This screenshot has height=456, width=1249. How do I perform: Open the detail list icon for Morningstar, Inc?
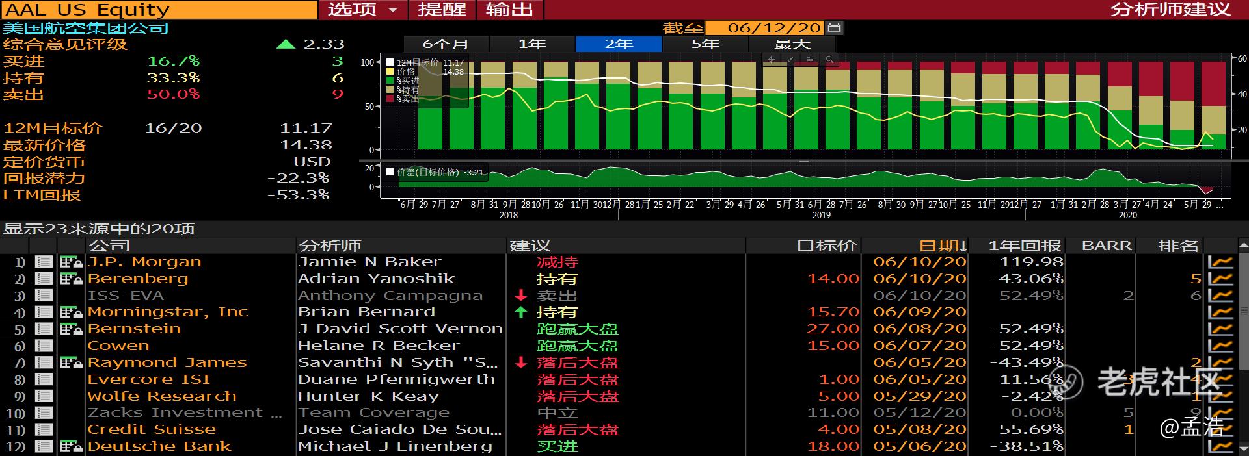pyautogui.click(x=44, y=312)
